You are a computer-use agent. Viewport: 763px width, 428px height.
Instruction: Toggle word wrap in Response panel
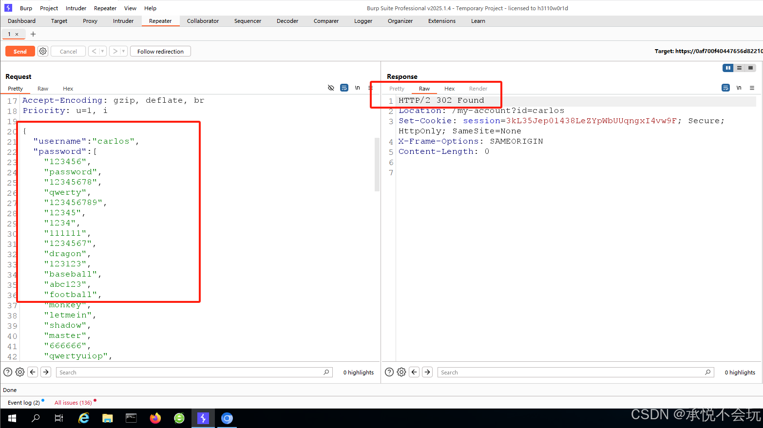[725, 88]
